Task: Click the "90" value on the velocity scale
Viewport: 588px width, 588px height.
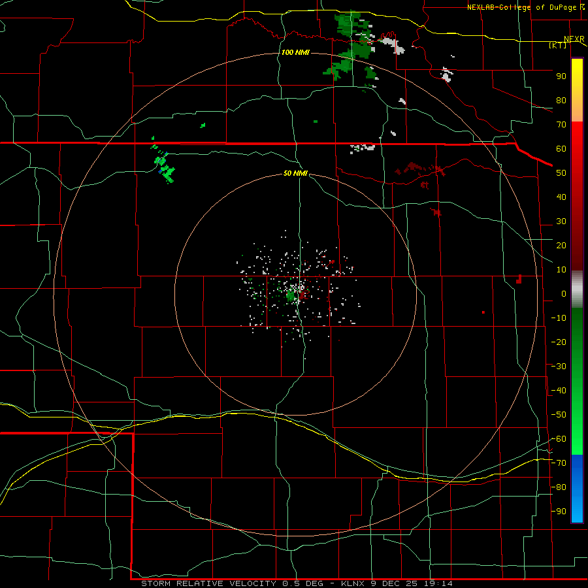Action: [561, 76]
